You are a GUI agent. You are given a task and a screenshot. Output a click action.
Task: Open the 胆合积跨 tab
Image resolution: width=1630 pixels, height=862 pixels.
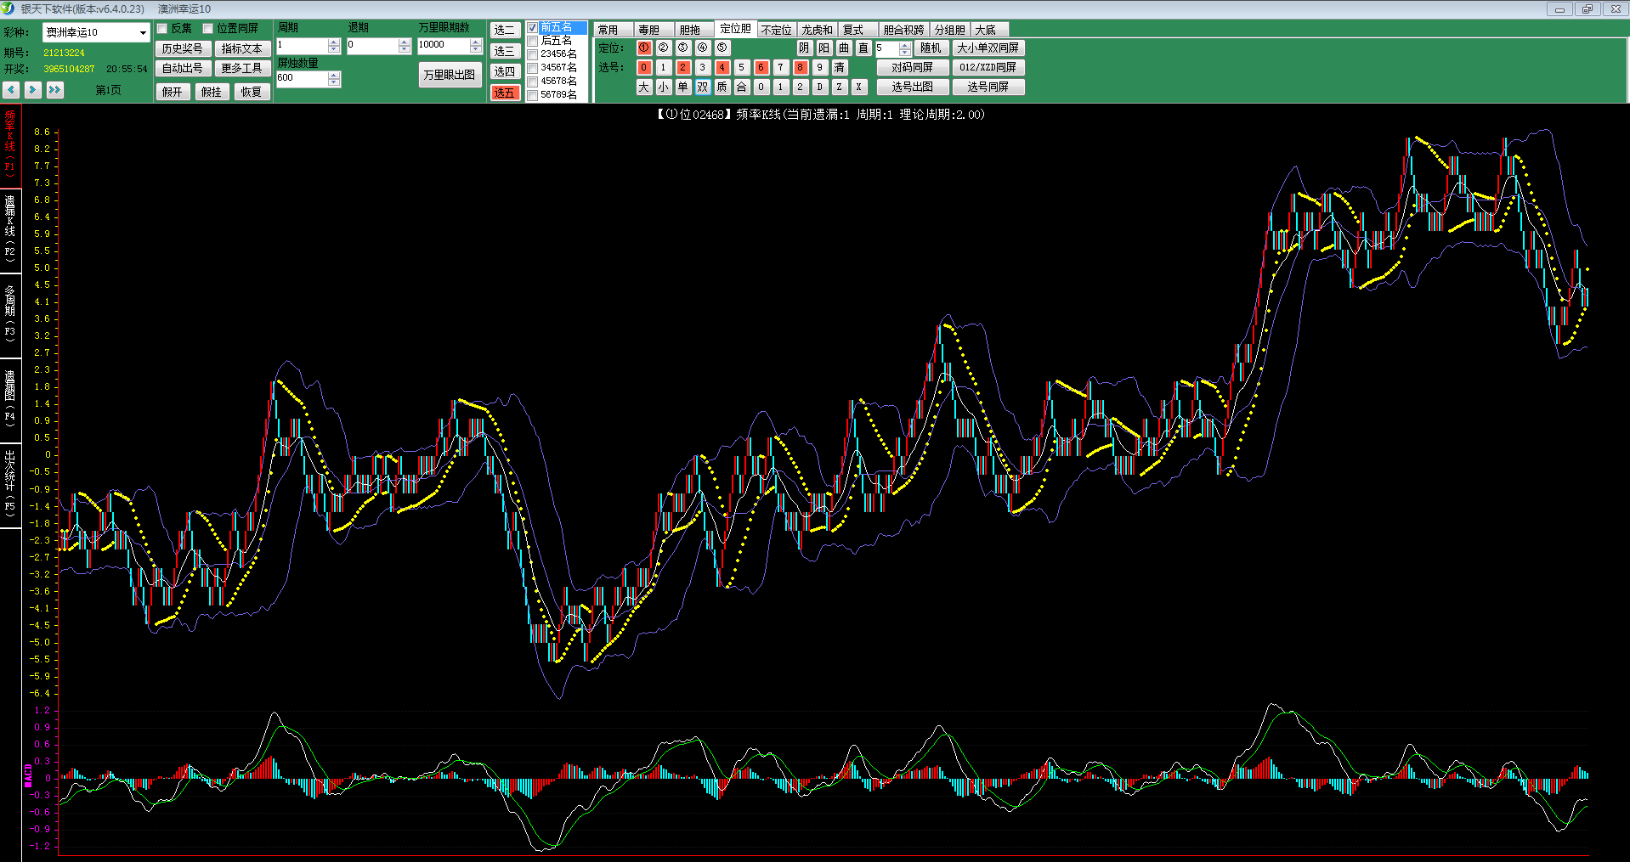click(903, 30)
